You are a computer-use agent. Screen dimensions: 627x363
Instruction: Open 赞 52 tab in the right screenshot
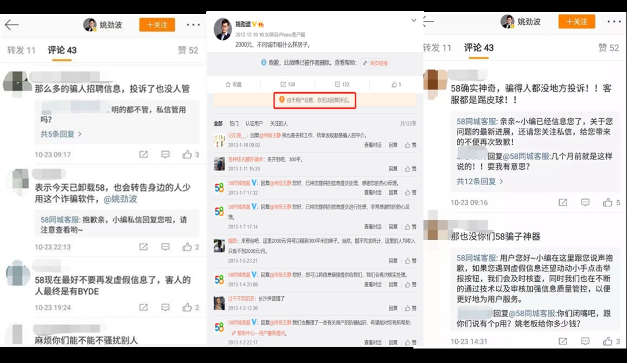pyautogui.click(x=608, y=48)
